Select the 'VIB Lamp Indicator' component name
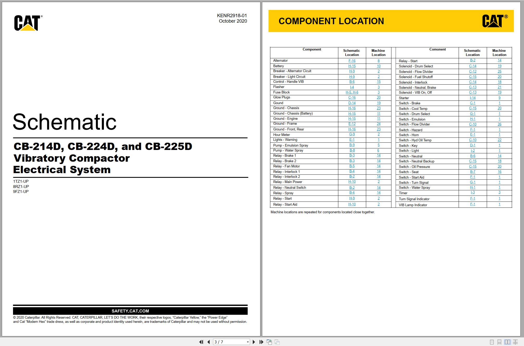 pyautogui.click(x=413, y=205)
